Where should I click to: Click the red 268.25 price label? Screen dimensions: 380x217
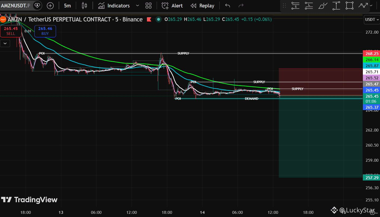(x=372, y=53)
